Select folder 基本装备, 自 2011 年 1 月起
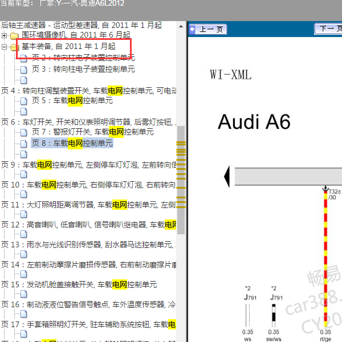This screenshot has height=342, width=342. click(68, 46)
